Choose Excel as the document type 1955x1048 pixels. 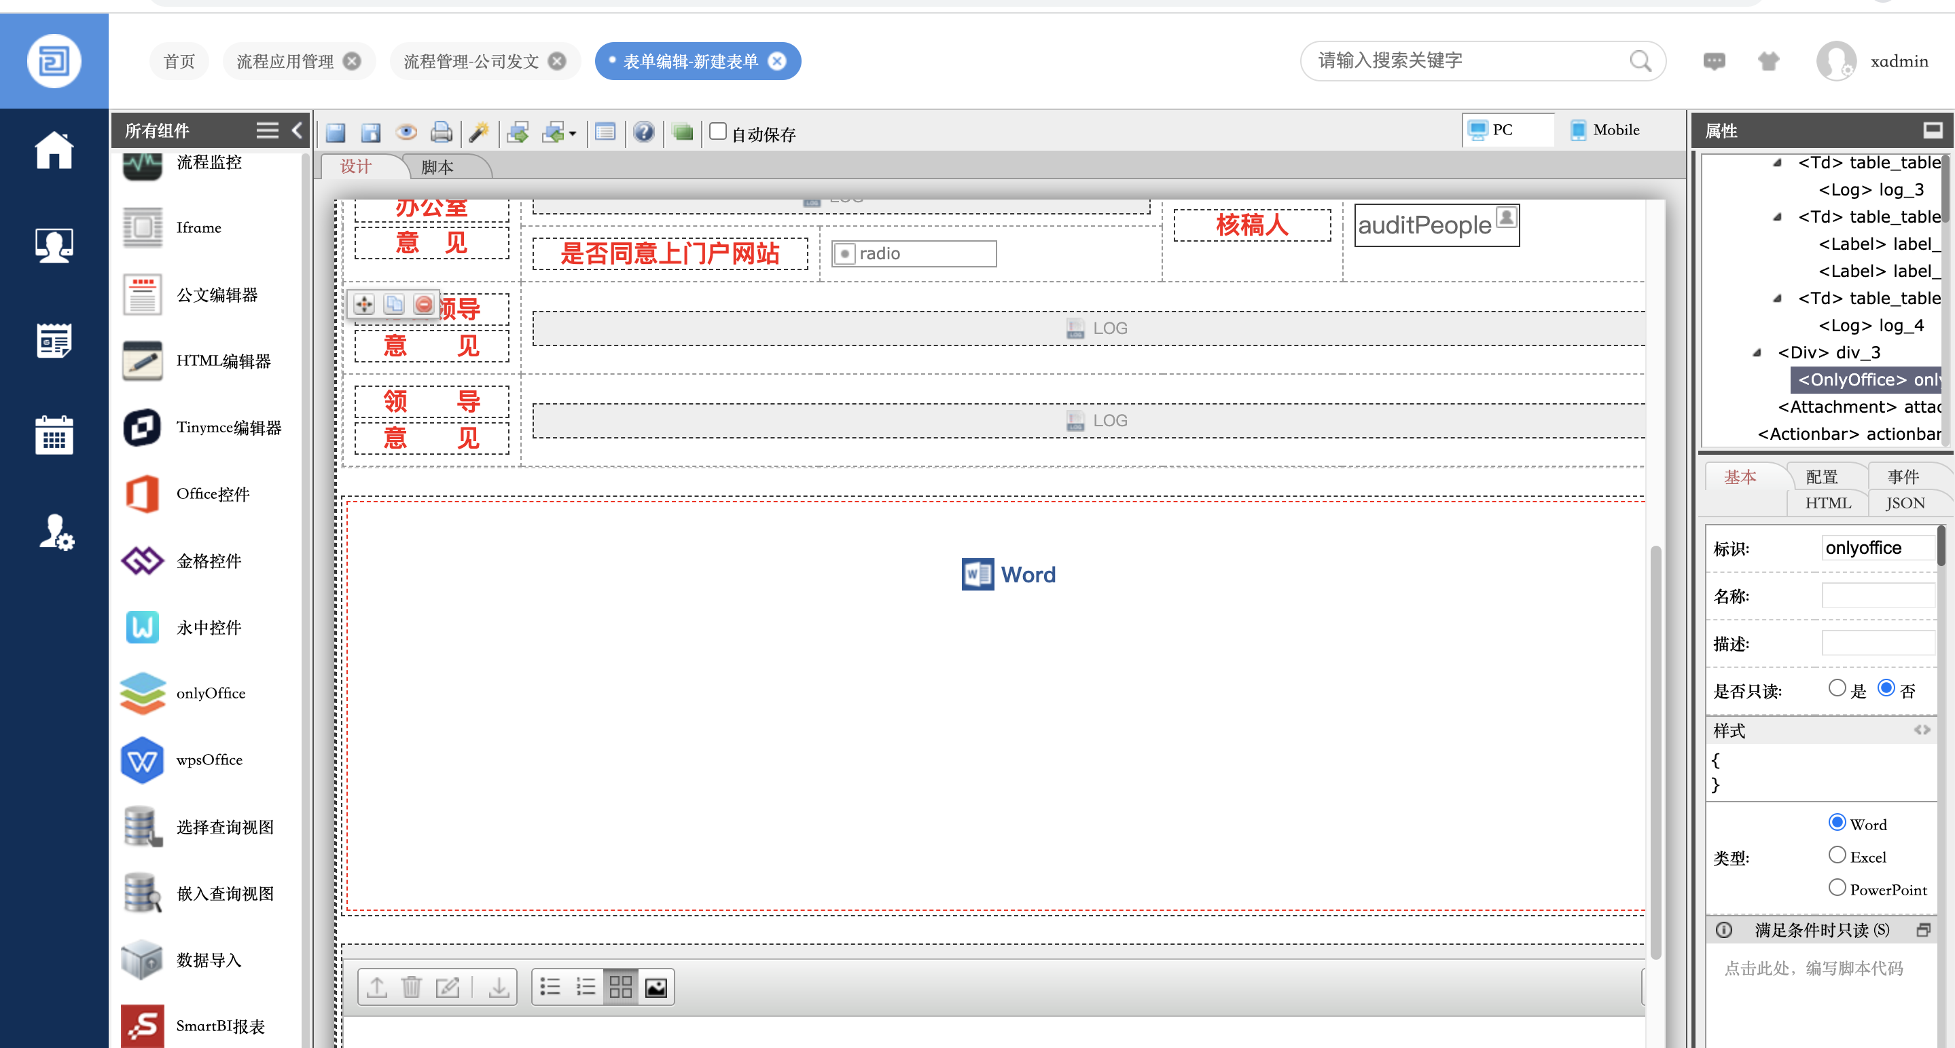click(1837, 855)
